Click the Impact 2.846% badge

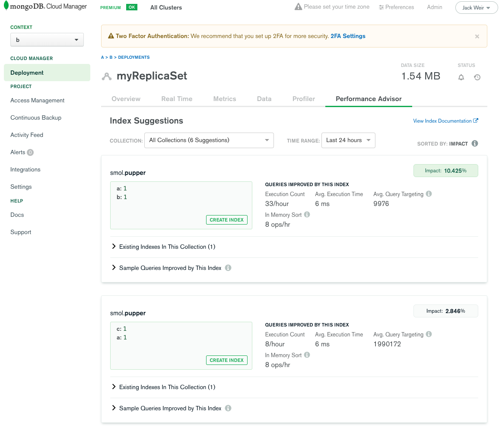[445, 311]
